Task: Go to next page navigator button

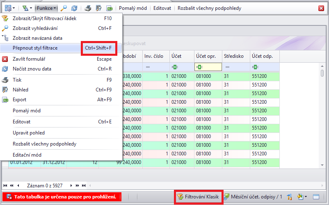Action: (x=78, y=185)
